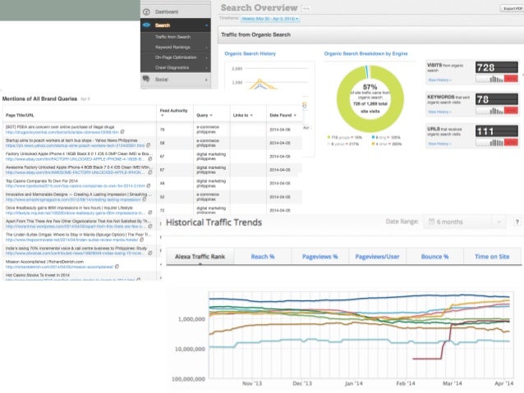Click the Search eye icon in sidebar
Viewport: 524px width, 393px height.
146,25
